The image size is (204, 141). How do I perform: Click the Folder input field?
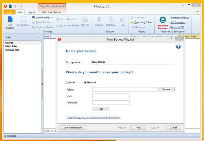coord(125,89)
